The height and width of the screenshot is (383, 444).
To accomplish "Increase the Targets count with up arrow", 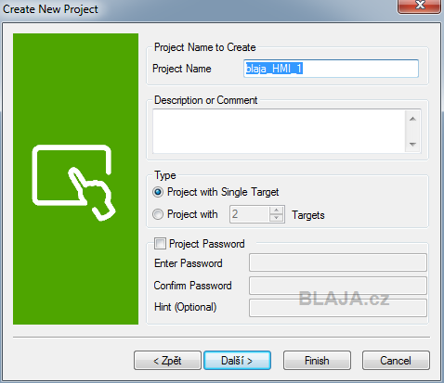I will (276, 211).
